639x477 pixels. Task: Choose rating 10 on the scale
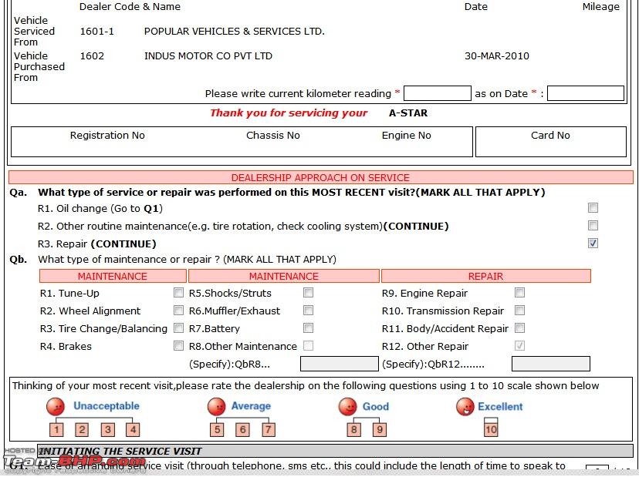491,430
